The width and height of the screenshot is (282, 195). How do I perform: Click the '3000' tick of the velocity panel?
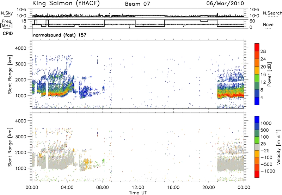coord(20,137)
